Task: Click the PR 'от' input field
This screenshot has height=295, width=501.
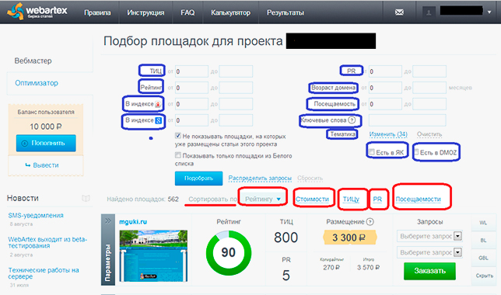Action: pos(385,71)
